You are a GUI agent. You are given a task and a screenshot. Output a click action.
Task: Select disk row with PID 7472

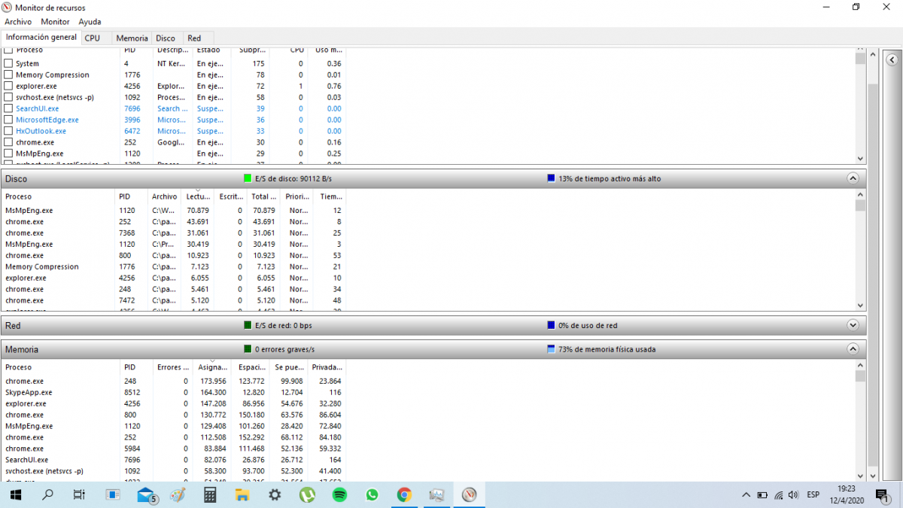[x=175, y=300]
